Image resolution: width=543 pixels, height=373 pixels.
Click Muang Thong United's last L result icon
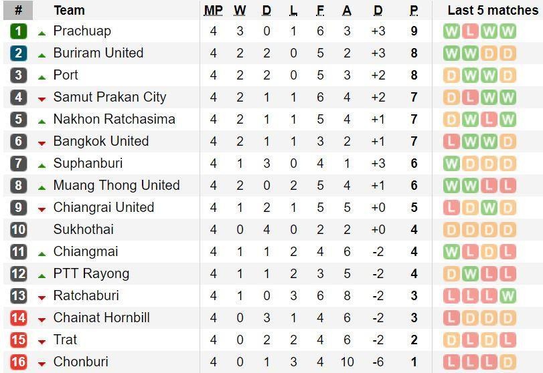point(508,186)
